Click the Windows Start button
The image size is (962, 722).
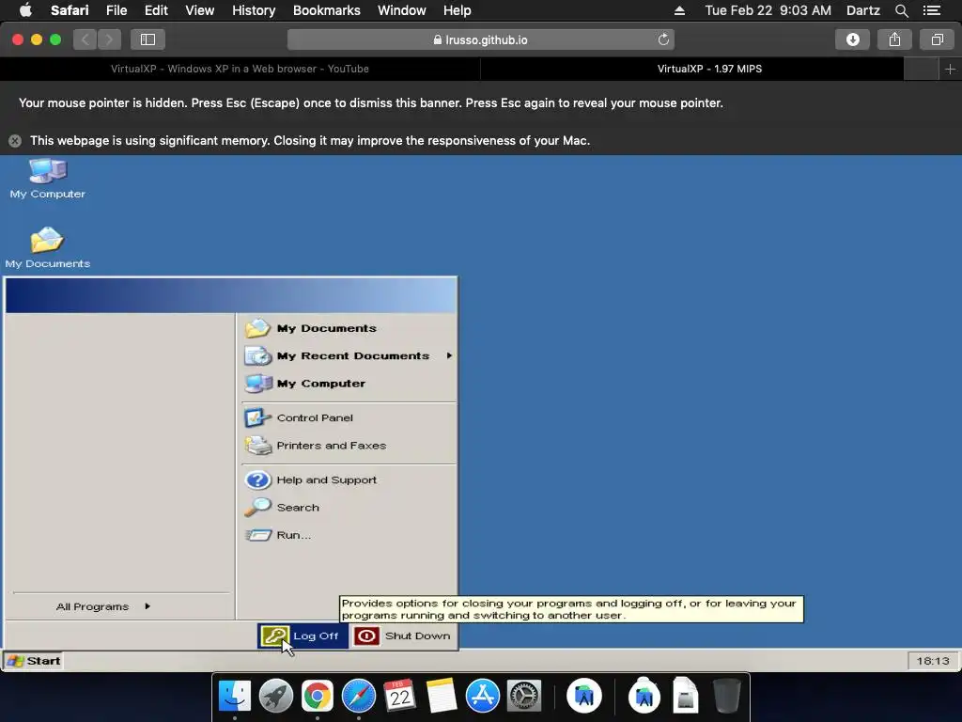coord(34,661)
